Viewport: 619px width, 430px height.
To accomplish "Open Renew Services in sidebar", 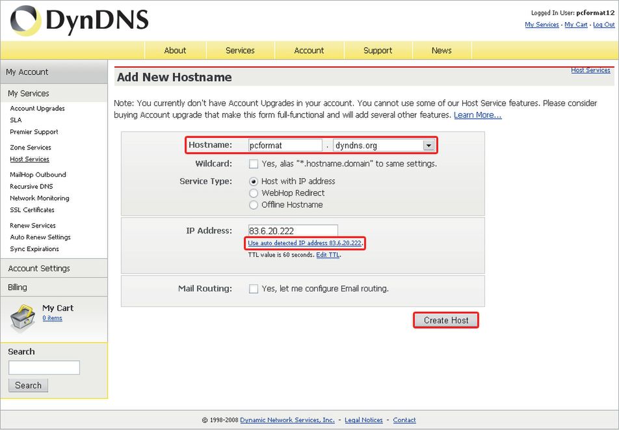I will pyautogui.click(x=33, y=226).
